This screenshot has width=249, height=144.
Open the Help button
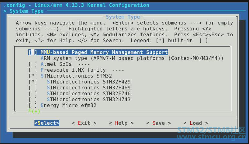[x=121, y=123]
